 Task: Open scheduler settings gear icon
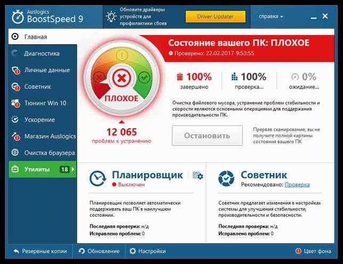[x=198, y=176]
